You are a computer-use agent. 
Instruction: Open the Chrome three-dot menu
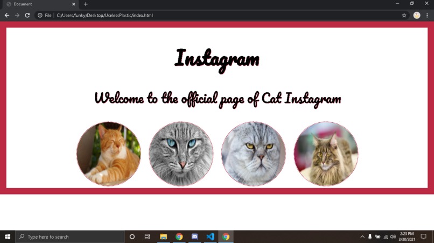[427, 16]
